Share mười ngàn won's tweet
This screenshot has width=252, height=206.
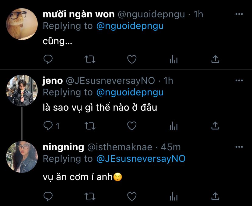[215, 59]
